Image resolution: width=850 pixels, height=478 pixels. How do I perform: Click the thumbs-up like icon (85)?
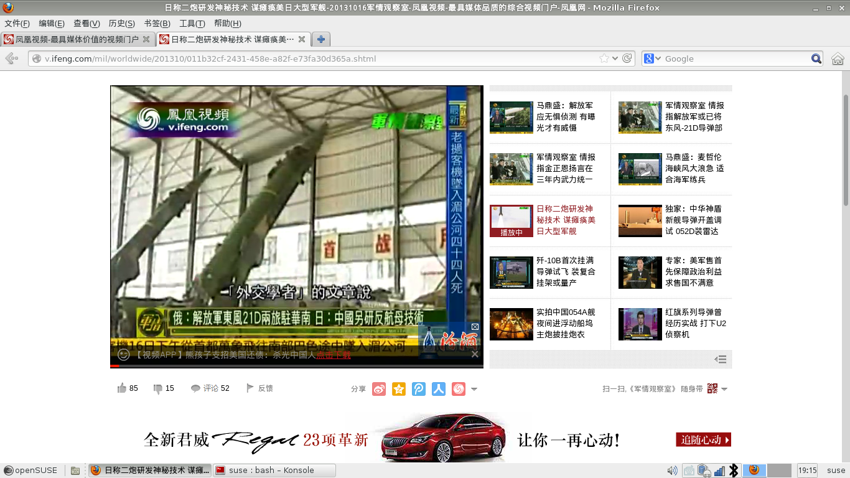coord(122,388)
